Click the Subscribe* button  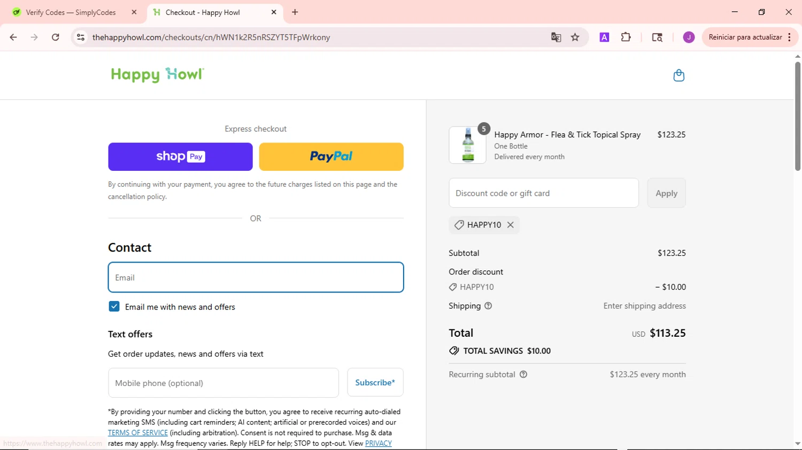(375, 382)
